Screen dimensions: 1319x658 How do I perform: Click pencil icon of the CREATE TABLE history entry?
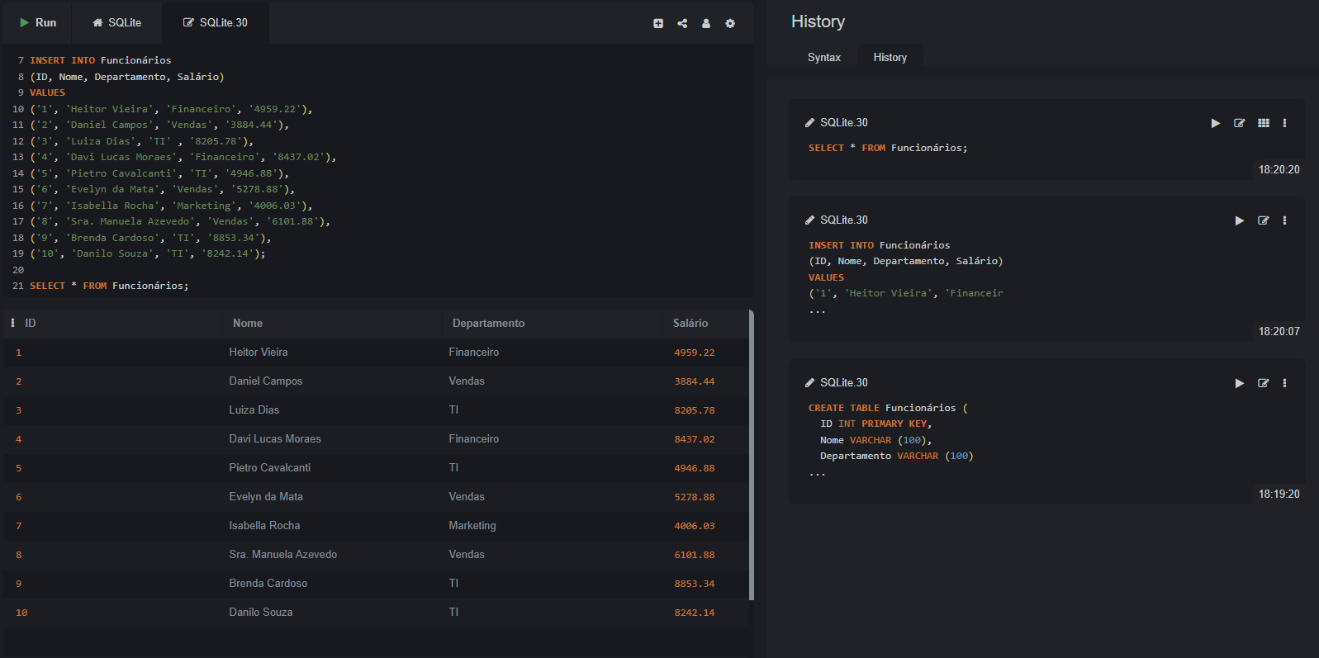pos(810,383)
